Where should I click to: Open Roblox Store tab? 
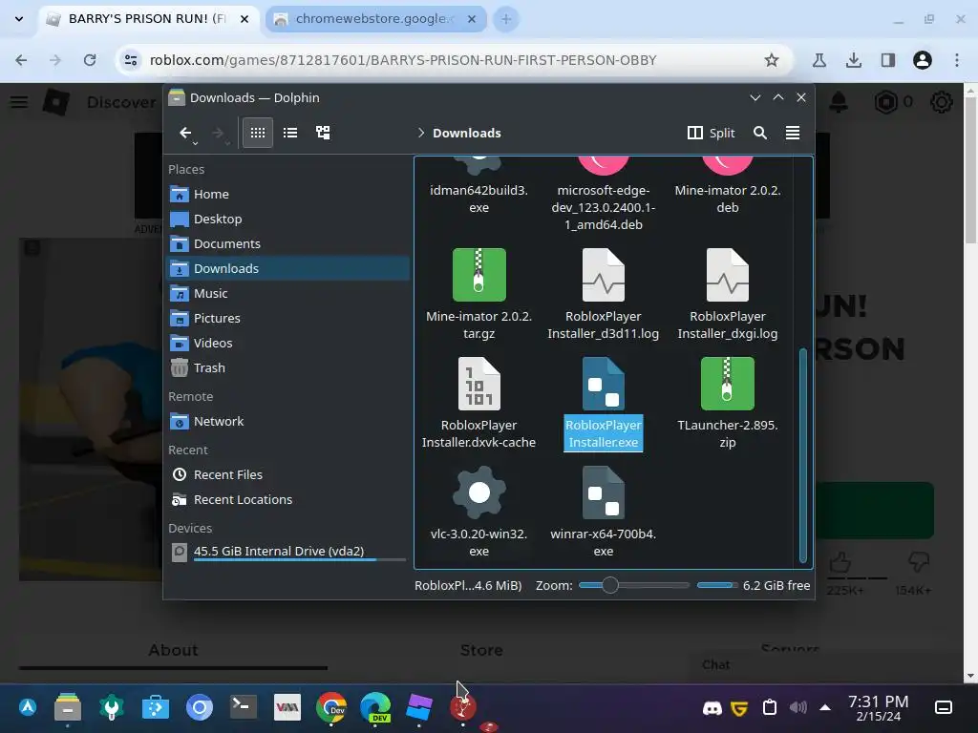click(x=481, y=650)
